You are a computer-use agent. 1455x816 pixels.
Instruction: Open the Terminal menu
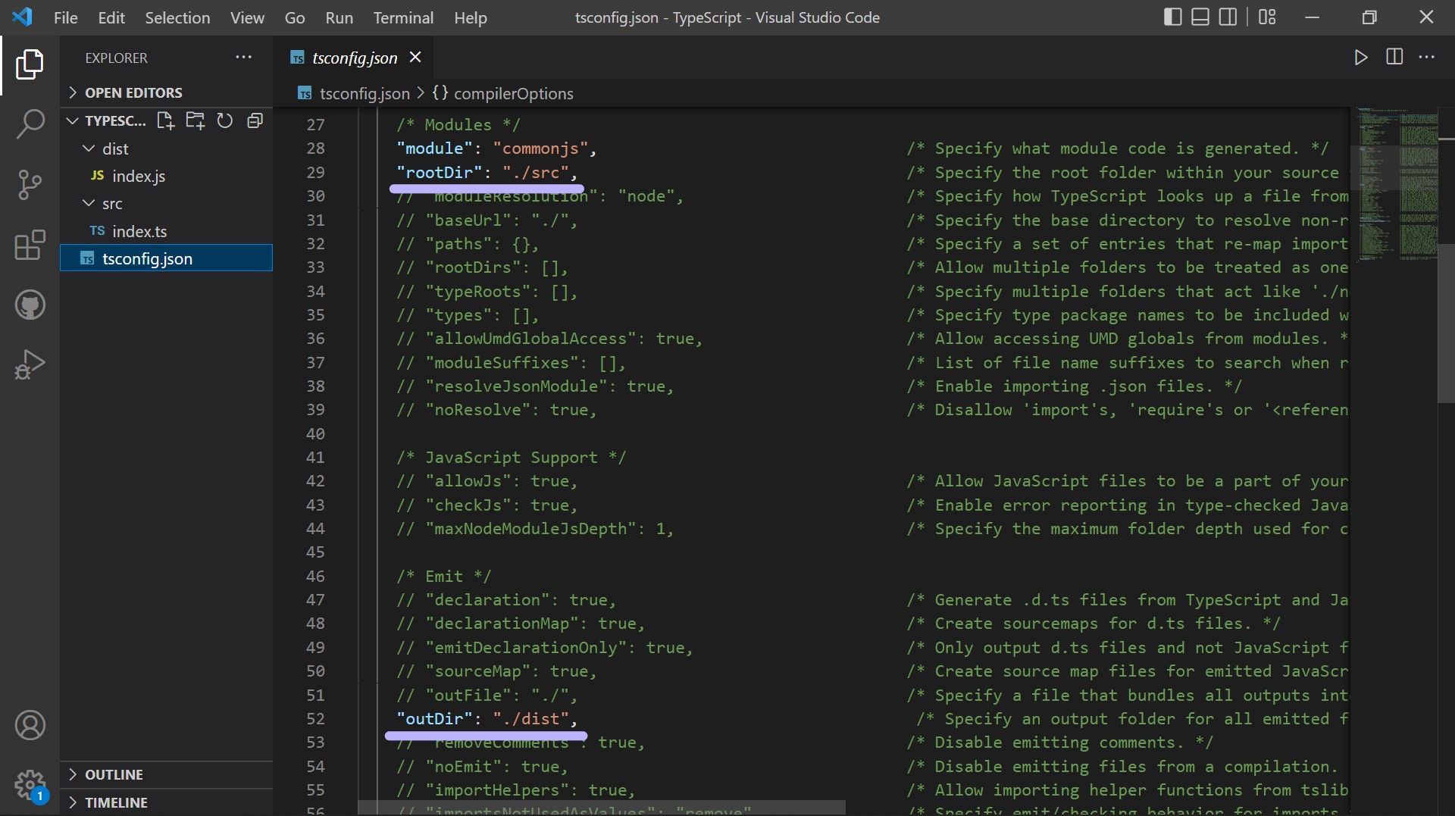[403, 17]
